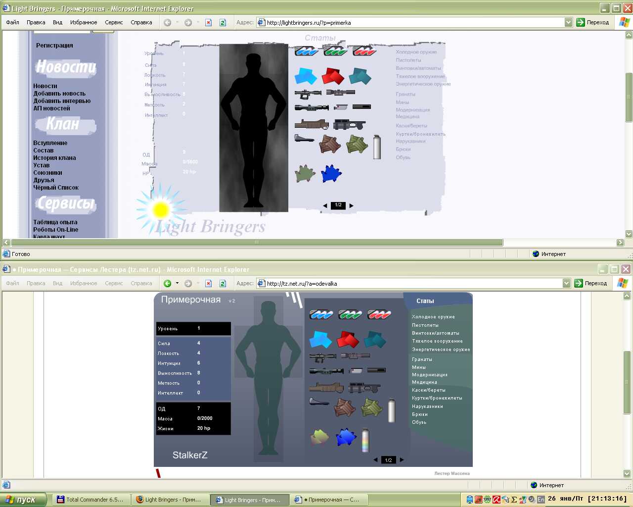This screenshot has width=633, height=507.
Task: Pick the rainbow spray canister item
Action: 365,440
